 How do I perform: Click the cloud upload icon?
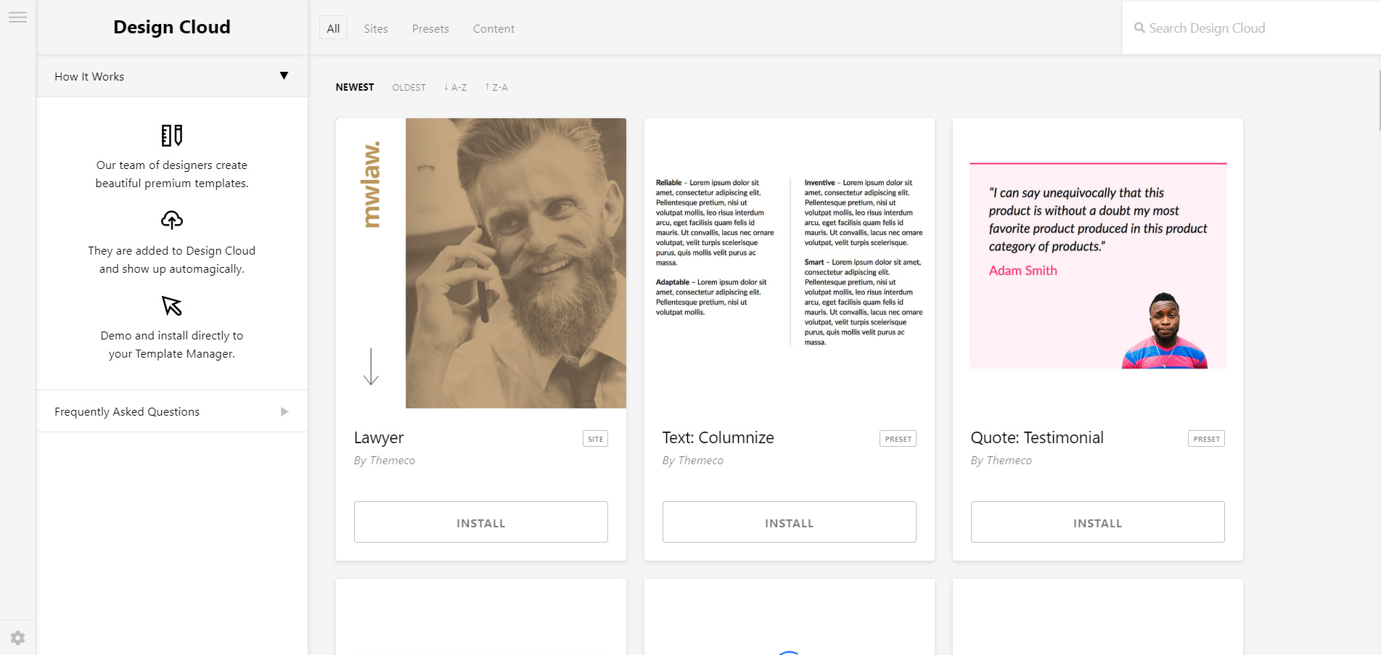pos(172,220)
